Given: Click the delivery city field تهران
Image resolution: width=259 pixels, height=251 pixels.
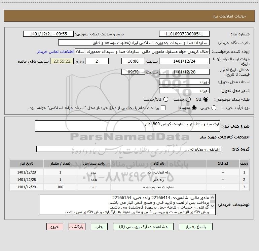Looking at the screenshot, I should pos(184,91).
